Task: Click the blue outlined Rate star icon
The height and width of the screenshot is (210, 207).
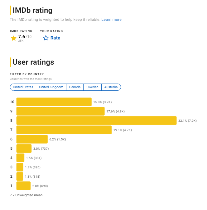Action: coord(46,38)
